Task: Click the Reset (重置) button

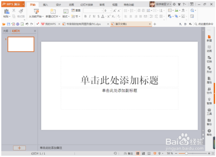Action: (x=76, y=10)
